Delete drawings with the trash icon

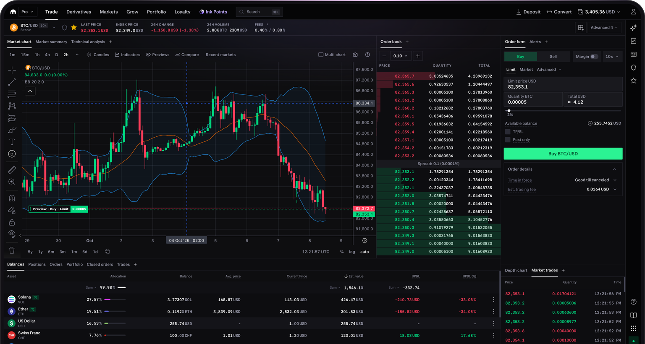point(12,250)
